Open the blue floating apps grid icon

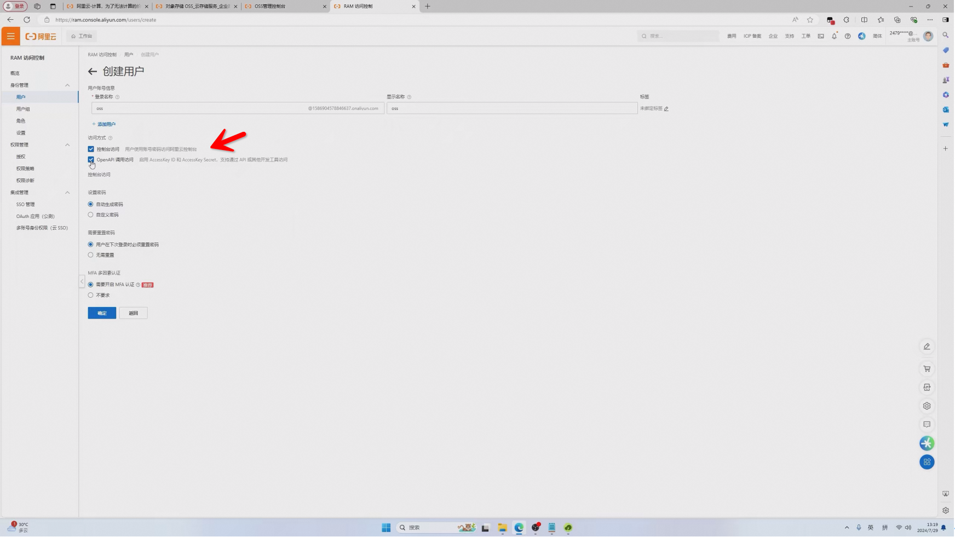click(x=927, y=463)
